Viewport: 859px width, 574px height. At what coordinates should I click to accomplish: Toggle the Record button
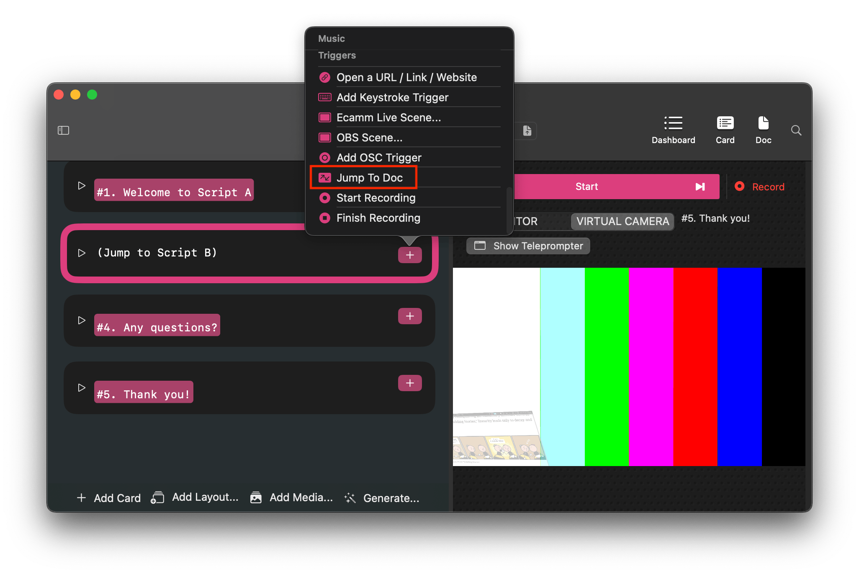760,187
